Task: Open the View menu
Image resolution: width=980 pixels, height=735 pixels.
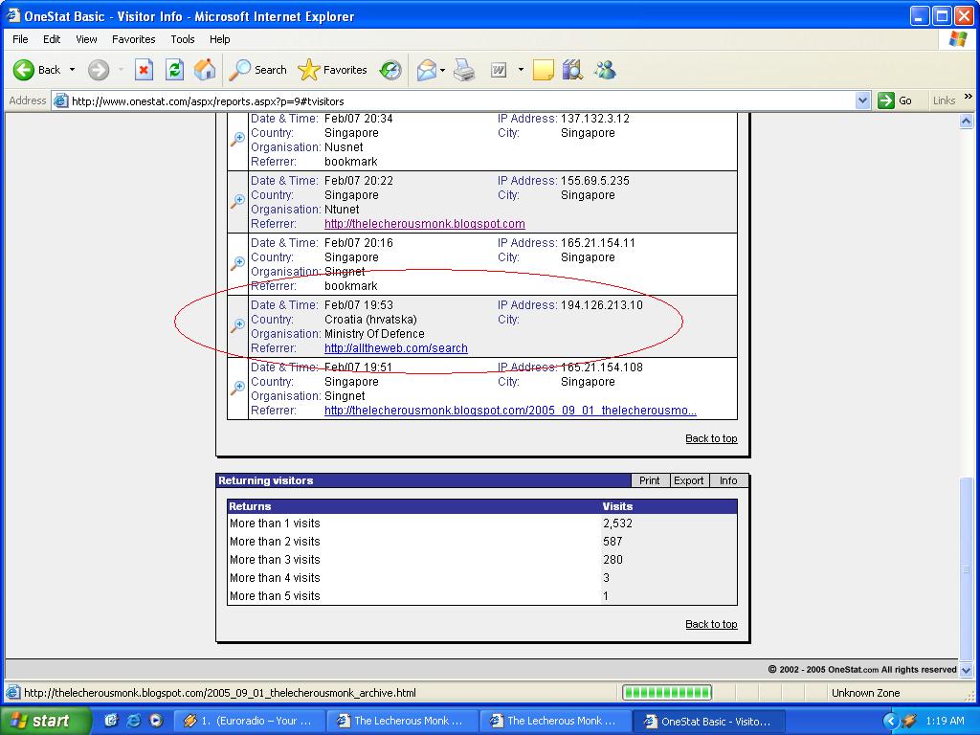Action: [x=86, y=38]
